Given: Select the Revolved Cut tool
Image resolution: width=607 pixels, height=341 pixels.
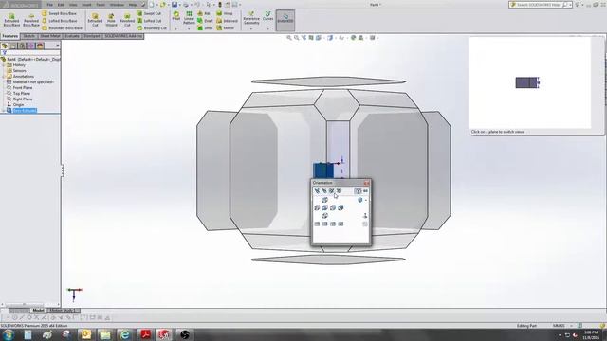Looking at the screenshot, I should pos(127,20).
